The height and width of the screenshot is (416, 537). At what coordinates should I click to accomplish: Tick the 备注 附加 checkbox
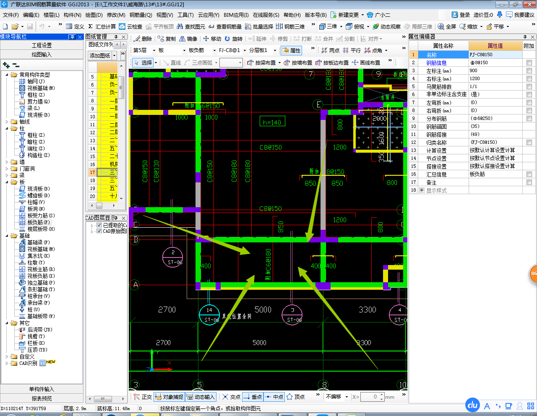coord(529,182)
